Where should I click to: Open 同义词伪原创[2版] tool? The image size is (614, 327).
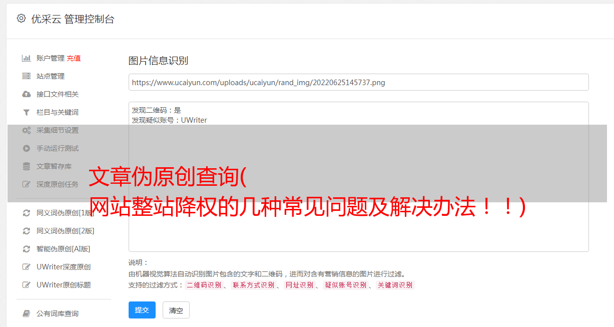65,231
